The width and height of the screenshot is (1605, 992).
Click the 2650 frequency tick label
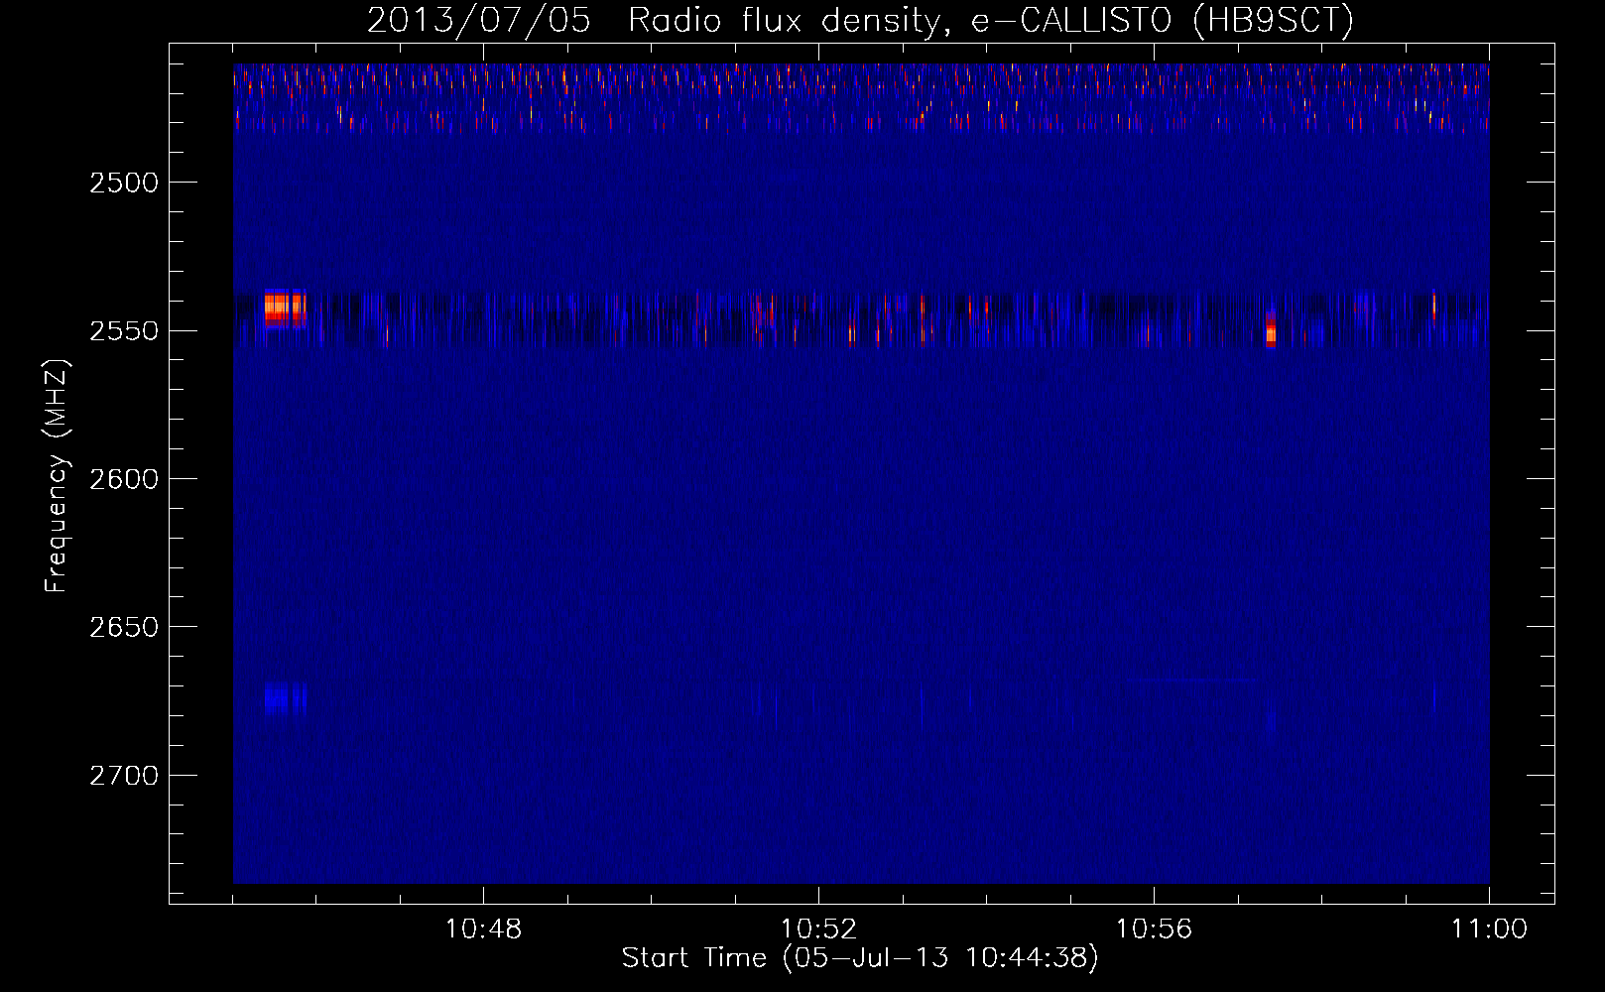pos(124,627)
